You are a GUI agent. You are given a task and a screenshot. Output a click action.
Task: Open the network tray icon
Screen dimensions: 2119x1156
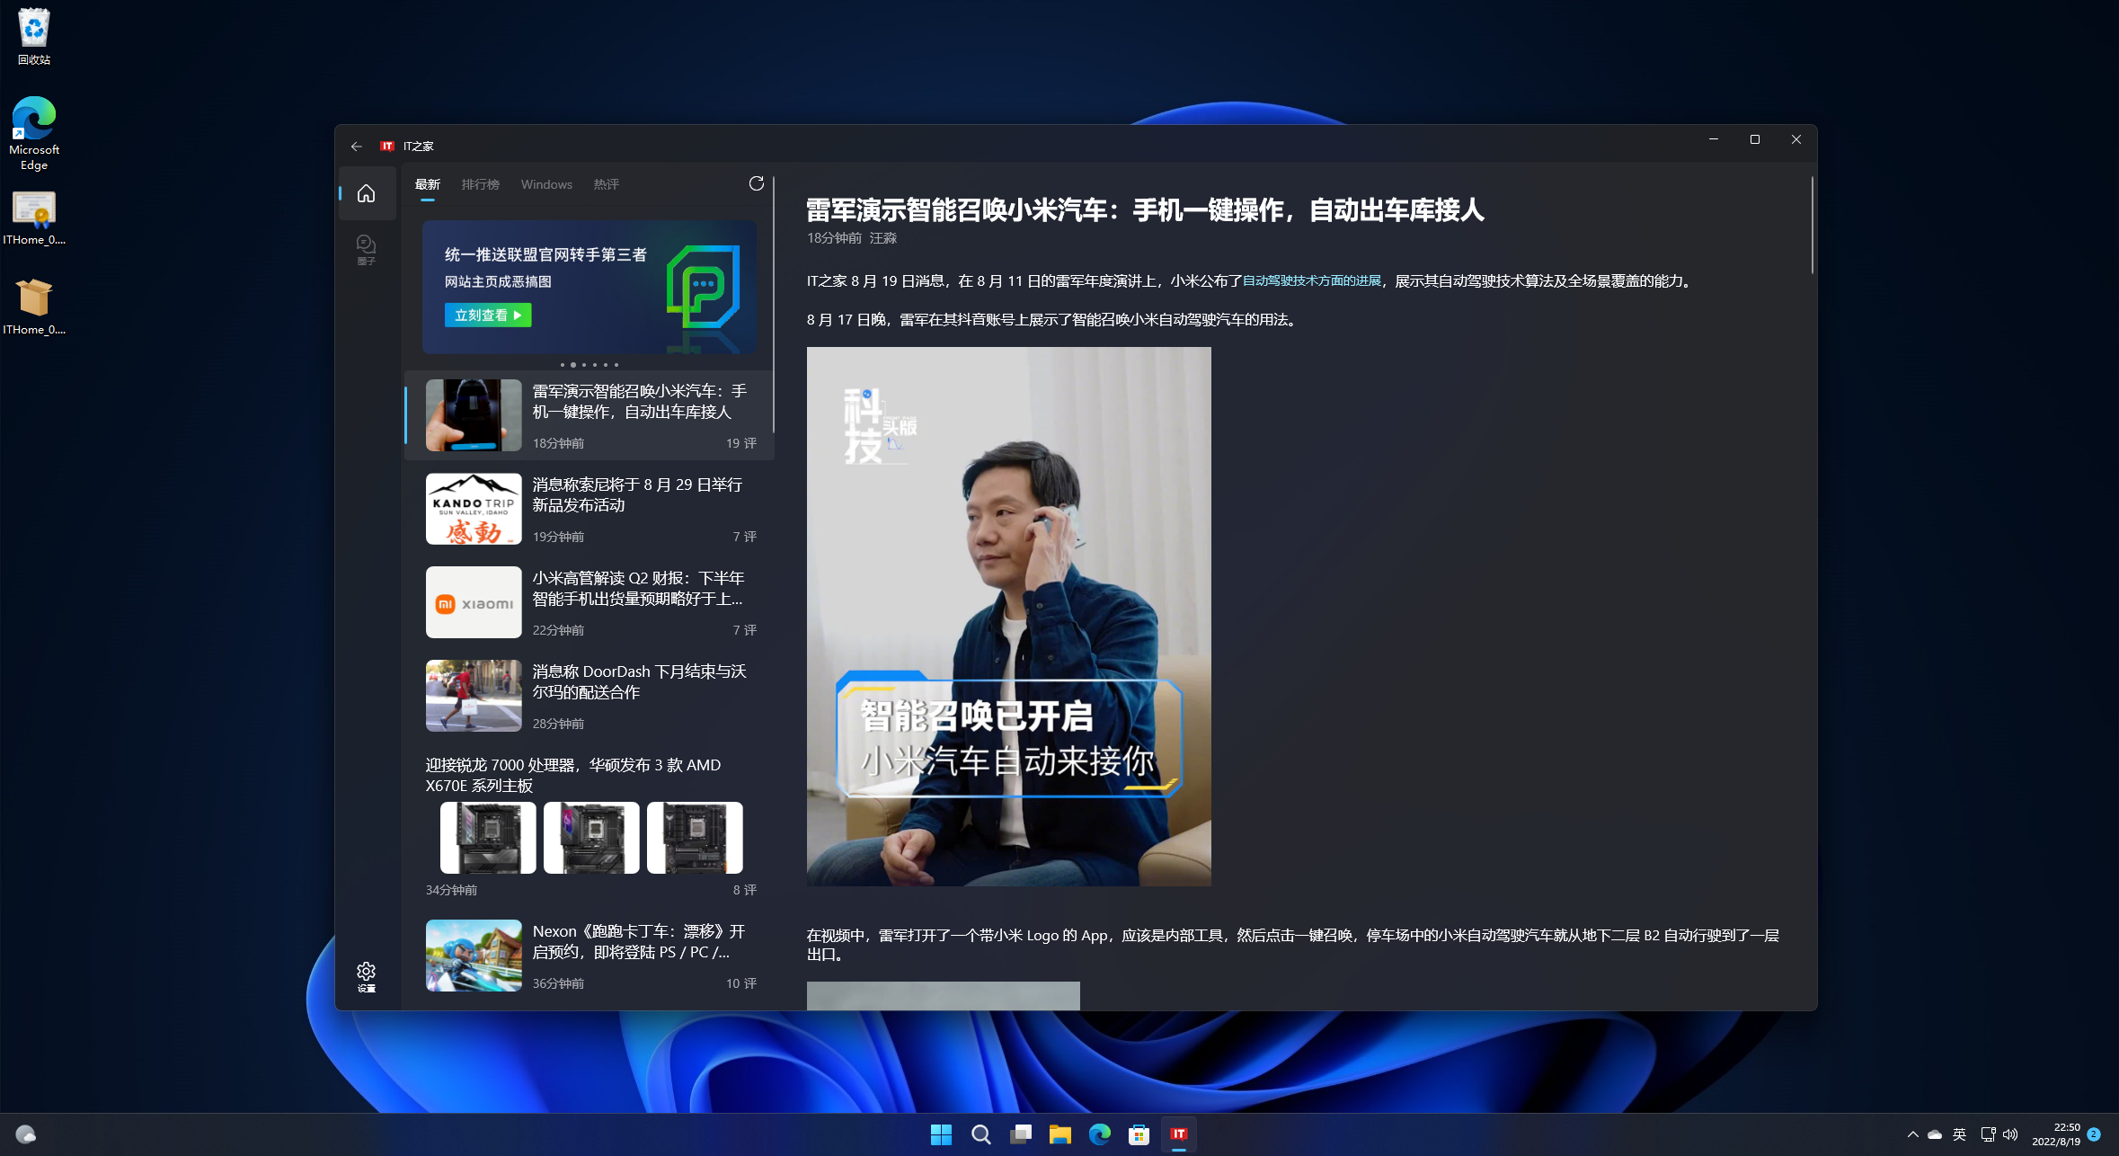click(1988, 1134)
